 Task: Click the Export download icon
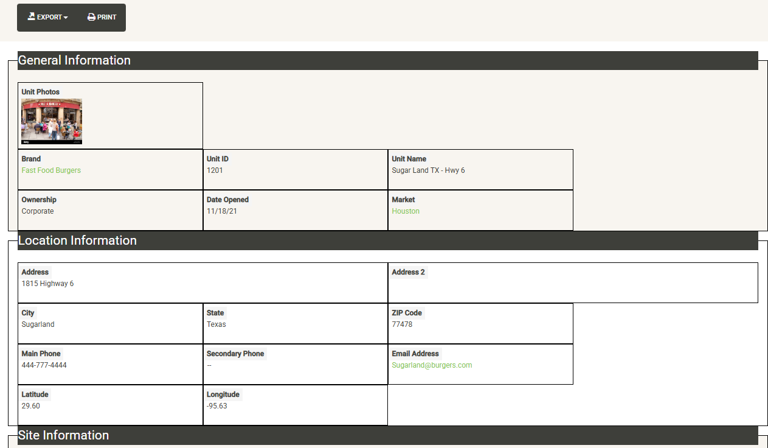click(32, 17)
